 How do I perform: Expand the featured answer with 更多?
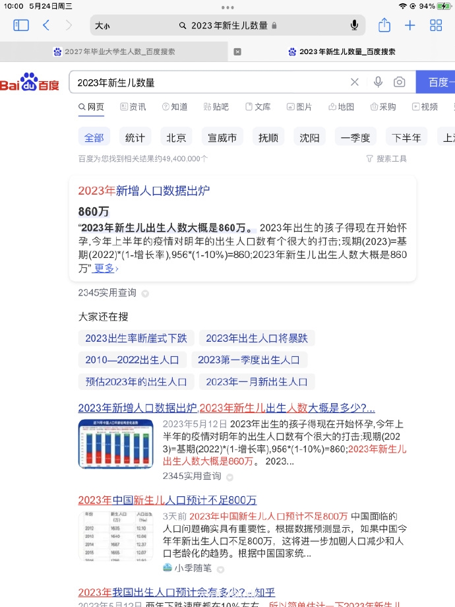(106, 268)
